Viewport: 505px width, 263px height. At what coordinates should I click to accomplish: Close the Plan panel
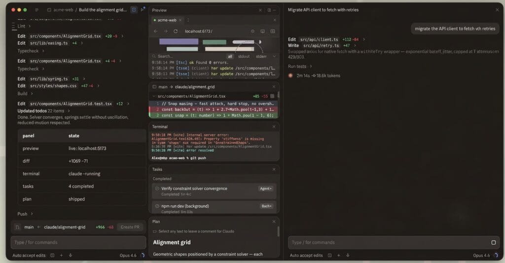click(x=274, y=222)
